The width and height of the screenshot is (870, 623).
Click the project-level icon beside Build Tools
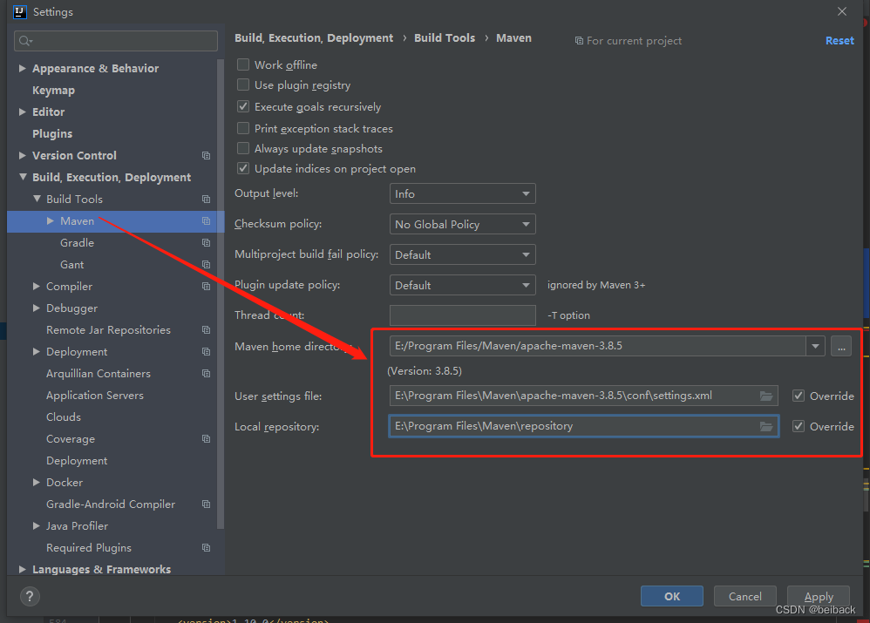(206, 200)
